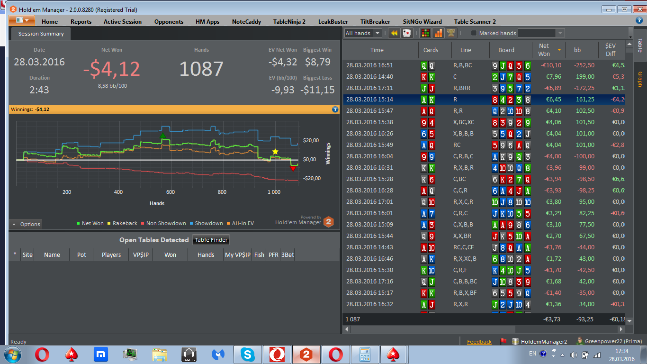The height and width of the screenshot is (364, 647).
Task: Select the 15:14 AK hand row
Action: [484, 100]
